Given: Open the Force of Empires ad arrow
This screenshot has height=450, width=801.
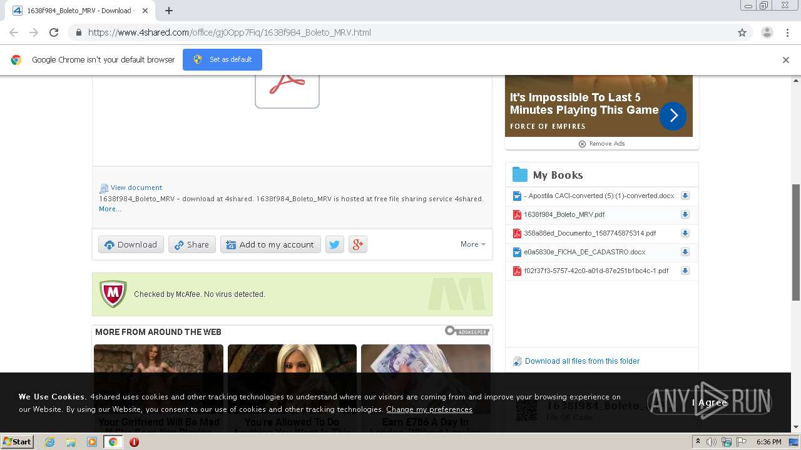Looking at the screenshot, I should (673, 116).
